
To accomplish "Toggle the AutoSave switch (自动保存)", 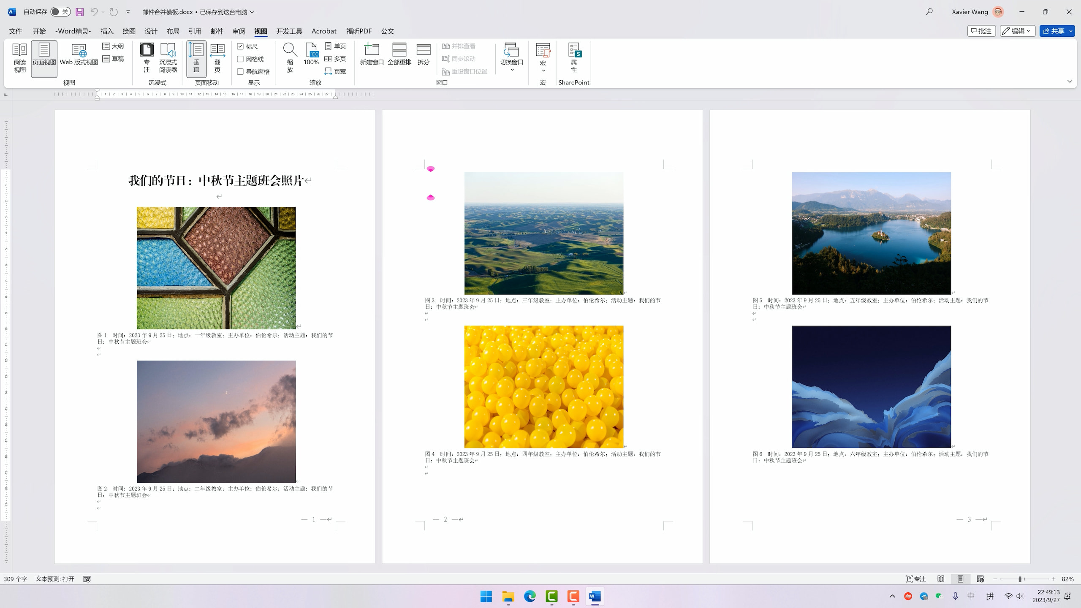I will pos(60,12).
